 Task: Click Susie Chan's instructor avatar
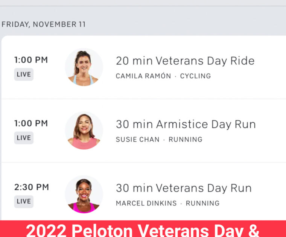point(84,131)
